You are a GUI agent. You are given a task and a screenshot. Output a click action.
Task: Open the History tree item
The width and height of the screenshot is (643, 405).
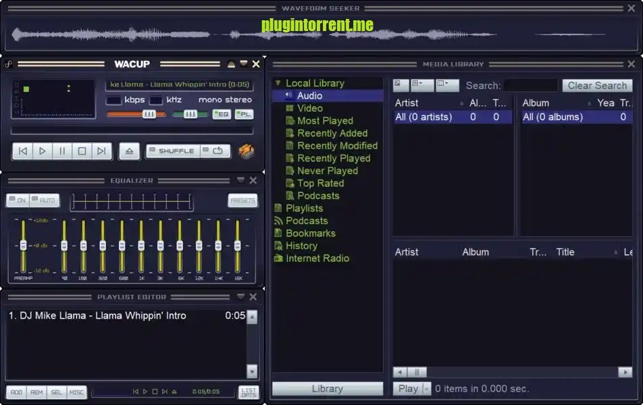[301, 246]
